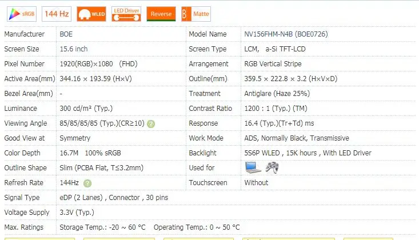Click the Symmetry value
Viewport: 419px width, 240px height.
[75, 138]
